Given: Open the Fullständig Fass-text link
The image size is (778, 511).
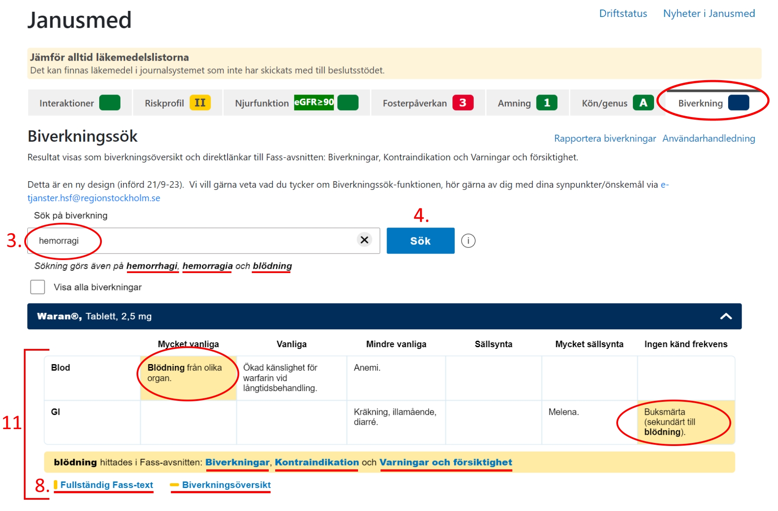Looking at the screenshot, I should click(107, 485).
